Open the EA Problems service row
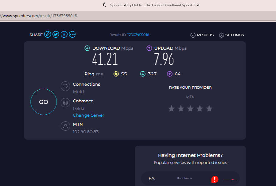The image size is (276, 186). tap(190, 178)
